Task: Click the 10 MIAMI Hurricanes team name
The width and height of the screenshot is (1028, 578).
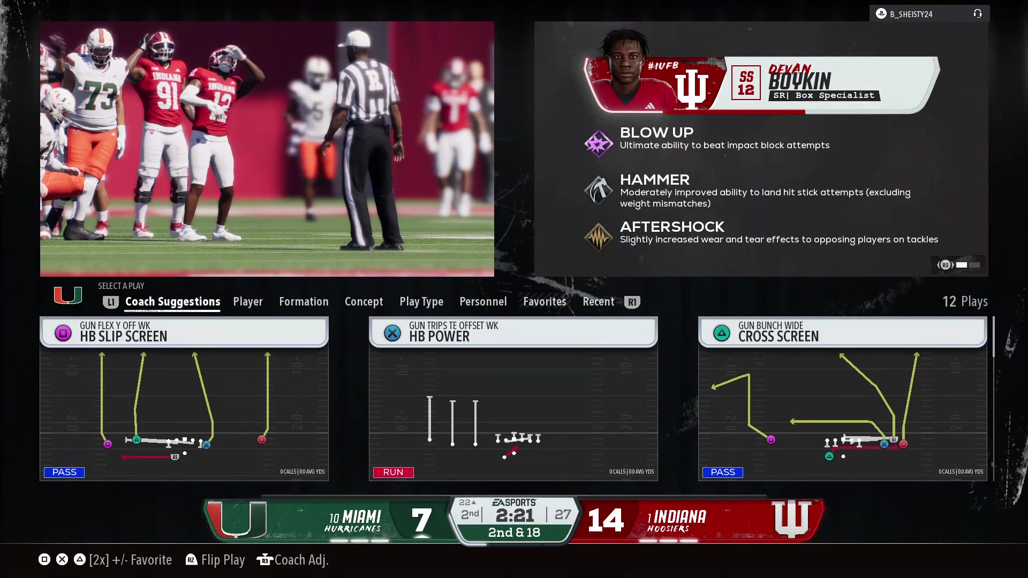Action: pos(354,521)
